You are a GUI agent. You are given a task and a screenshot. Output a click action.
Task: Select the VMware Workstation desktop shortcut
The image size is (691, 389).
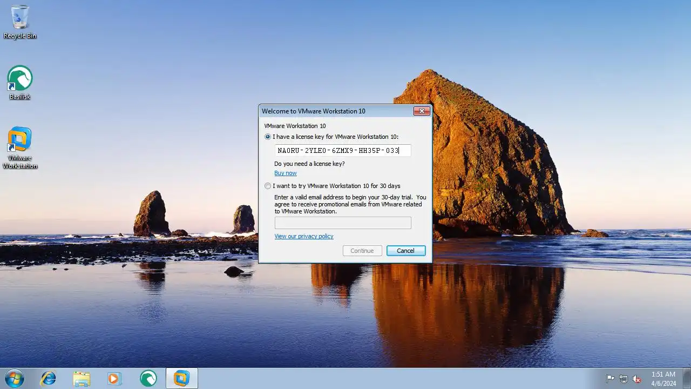(x=20, y=148)
